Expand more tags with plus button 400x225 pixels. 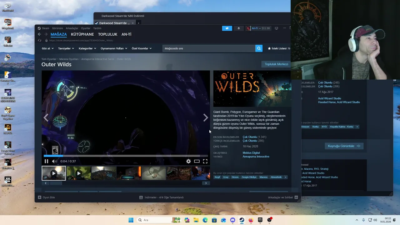point(285,177)
